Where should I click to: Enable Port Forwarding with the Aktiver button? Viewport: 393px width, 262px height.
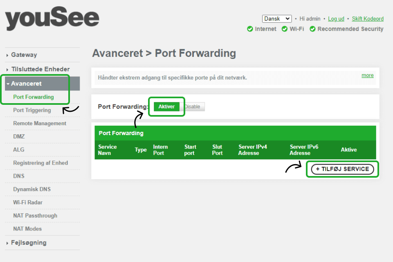166,106
